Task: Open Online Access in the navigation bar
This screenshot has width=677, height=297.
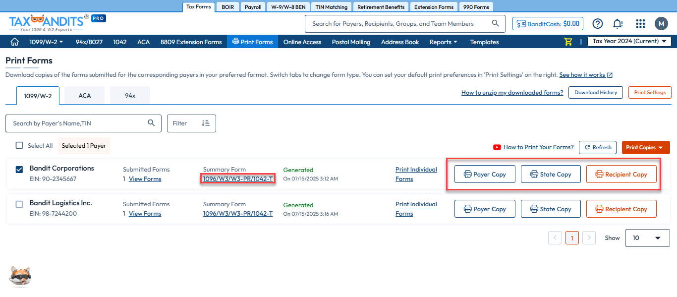Action: 302,42
